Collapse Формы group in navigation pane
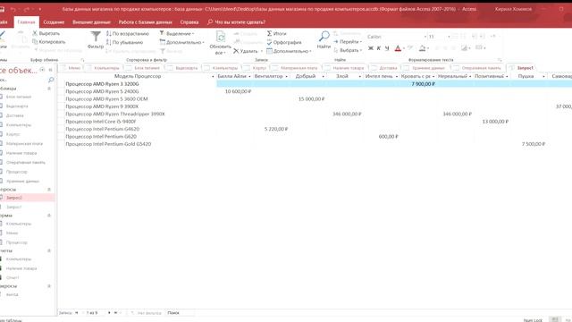Viewport: 572px width, 322px height. [49, 216]
